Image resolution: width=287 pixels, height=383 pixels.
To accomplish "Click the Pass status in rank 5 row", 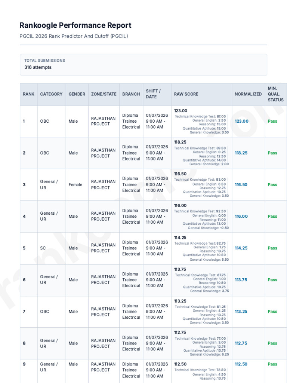I will 272,248.
